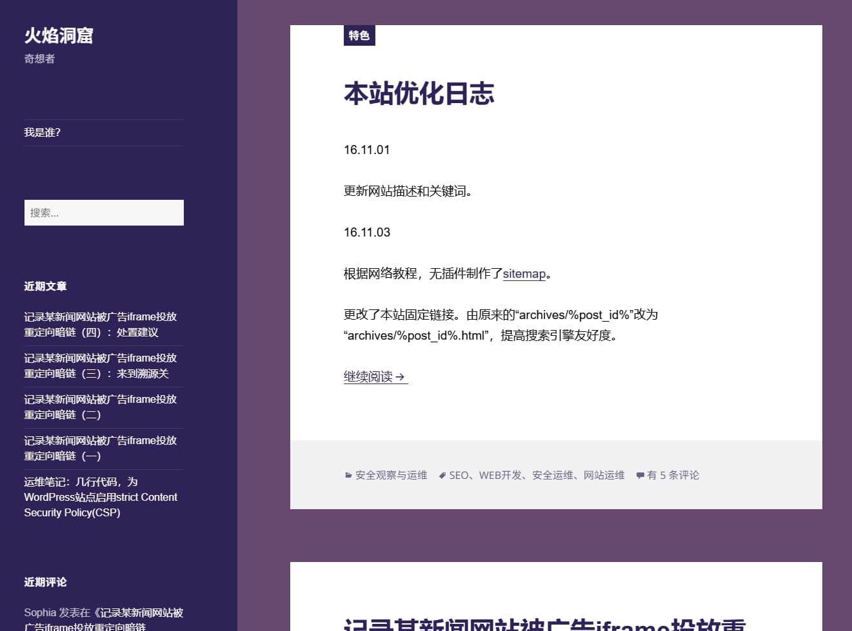
Task: Open the WordPress CSP 运维笔记 post
Action: click(101, 497)
